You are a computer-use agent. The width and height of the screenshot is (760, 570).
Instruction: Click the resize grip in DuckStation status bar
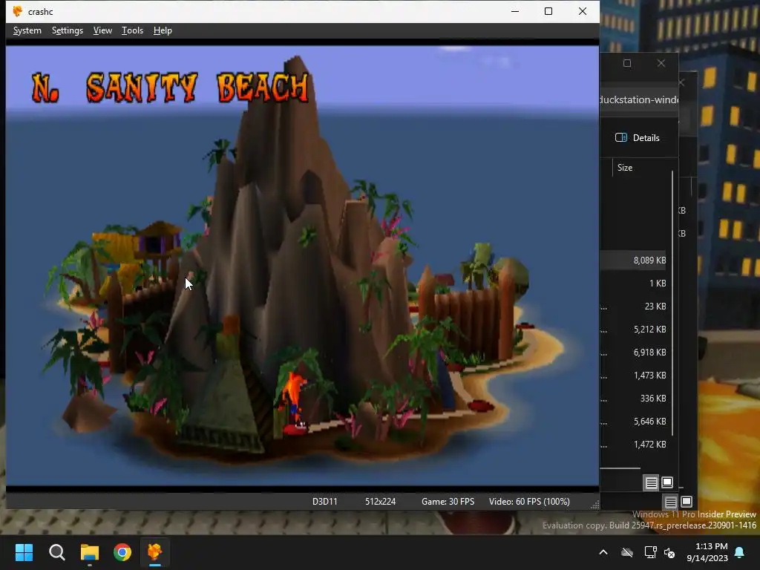[x=594, y=505]
